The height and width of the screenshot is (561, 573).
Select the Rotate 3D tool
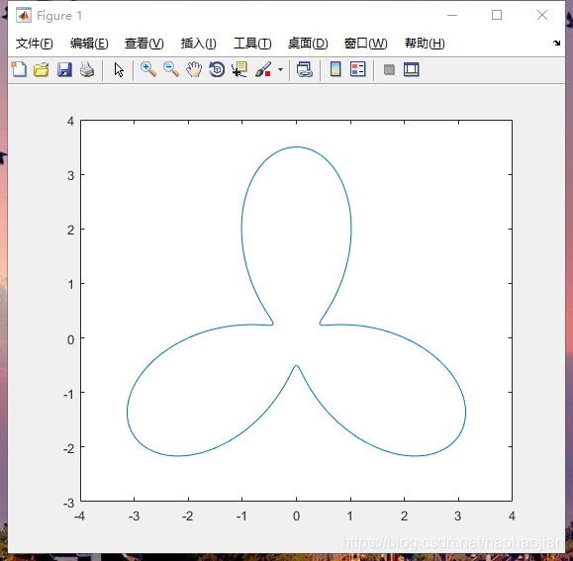[x=217, y=69]
